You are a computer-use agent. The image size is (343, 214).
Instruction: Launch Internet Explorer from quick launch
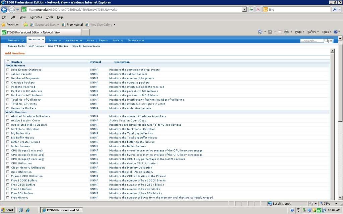coord(27,210)
